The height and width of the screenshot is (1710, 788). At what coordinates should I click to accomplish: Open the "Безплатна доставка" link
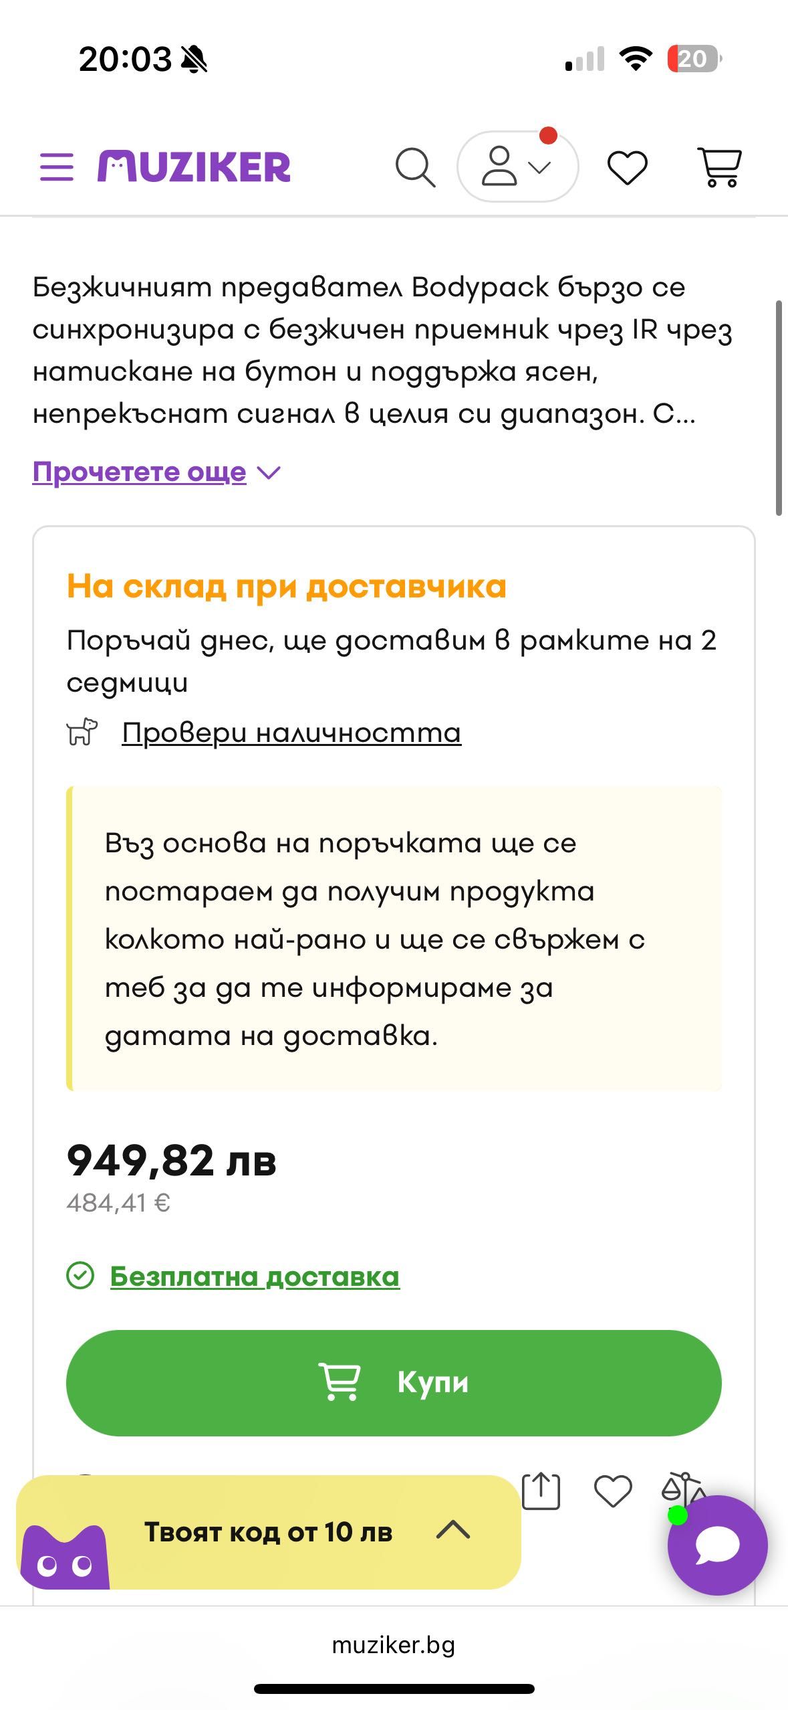[255, 1276]
